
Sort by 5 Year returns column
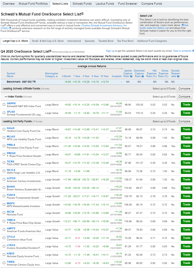tap(95, 76)
